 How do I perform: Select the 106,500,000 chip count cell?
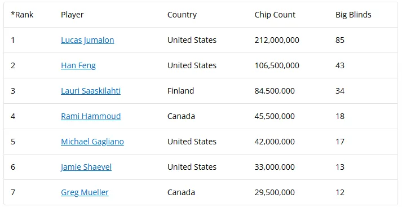[x=277, y=65]
